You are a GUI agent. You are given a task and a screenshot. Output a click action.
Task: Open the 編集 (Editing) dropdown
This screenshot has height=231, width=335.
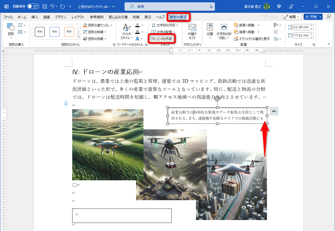point(292,16)
